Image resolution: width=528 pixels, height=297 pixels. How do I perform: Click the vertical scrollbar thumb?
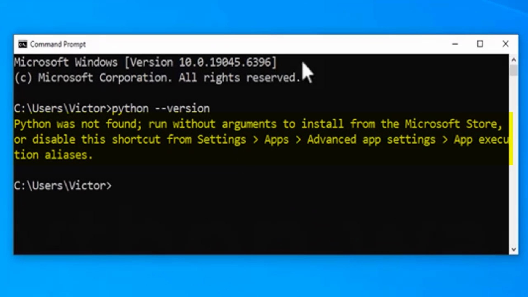click(x=513, y=70)
